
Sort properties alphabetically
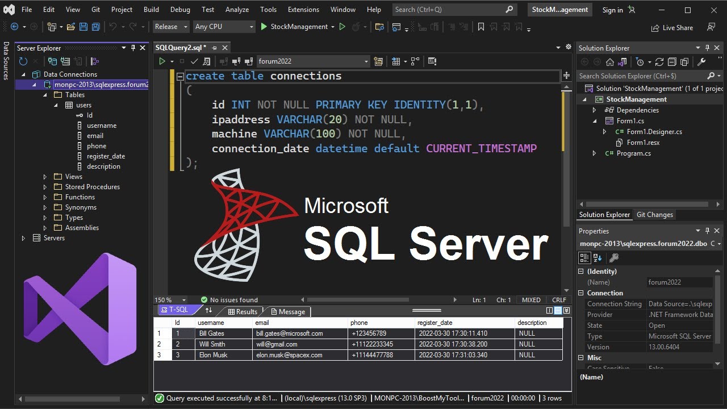[598, 258]
